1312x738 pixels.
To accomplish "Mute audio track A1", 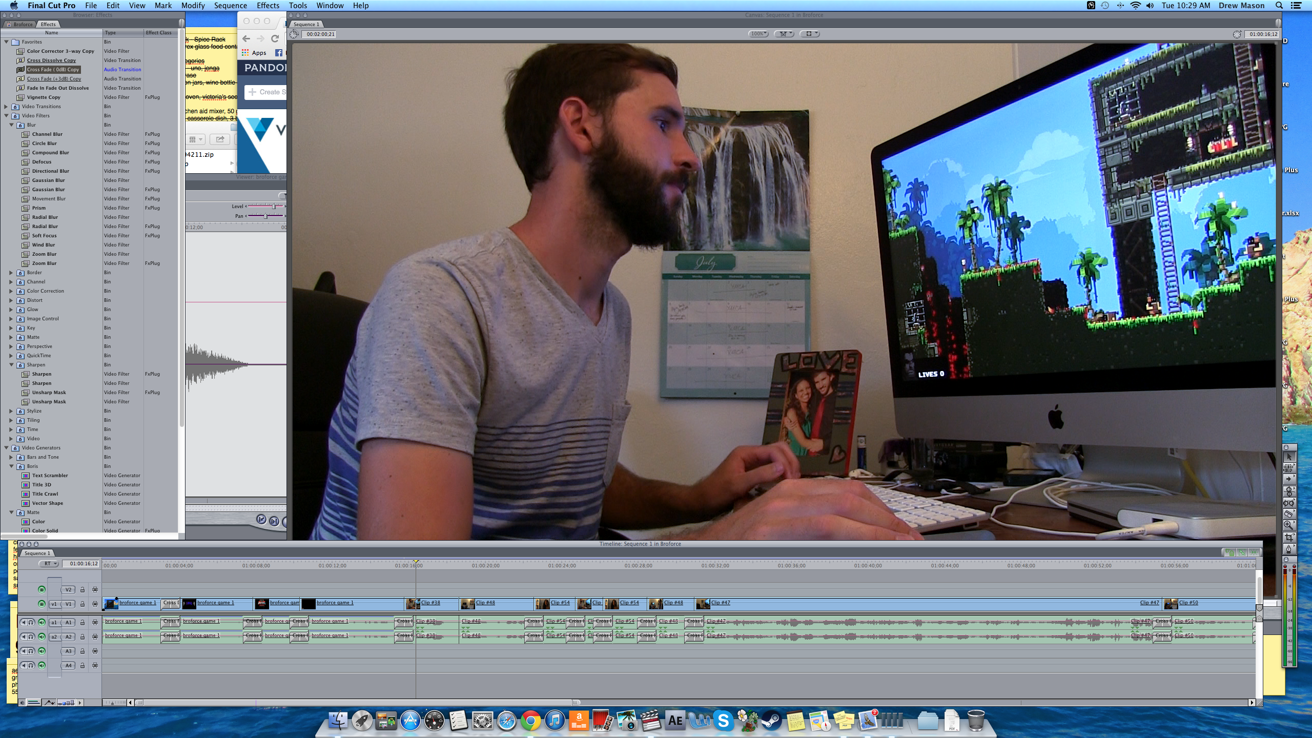I will (24, 622).
